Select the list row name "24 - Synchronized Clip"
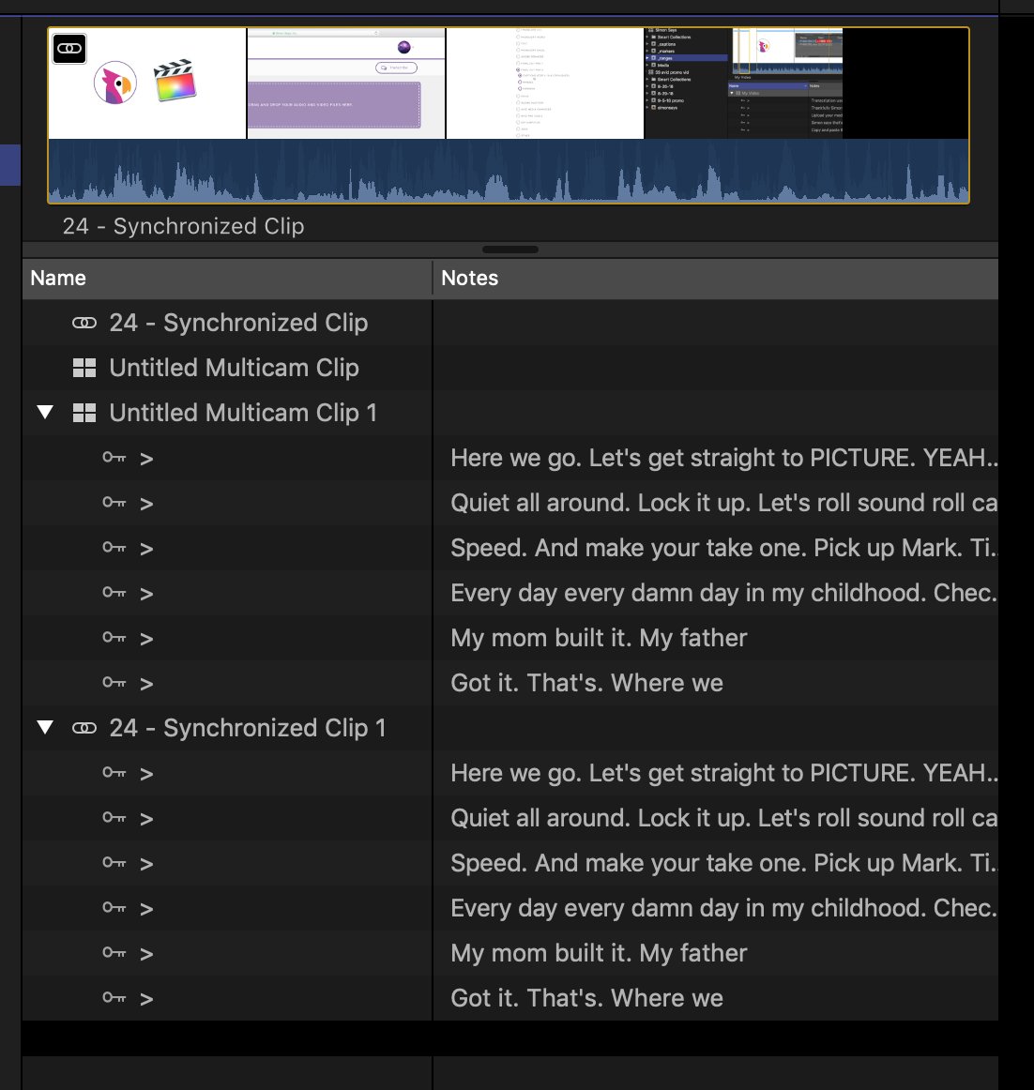The height and width of the screenshot is (1090, 1034). pos(238,324)
